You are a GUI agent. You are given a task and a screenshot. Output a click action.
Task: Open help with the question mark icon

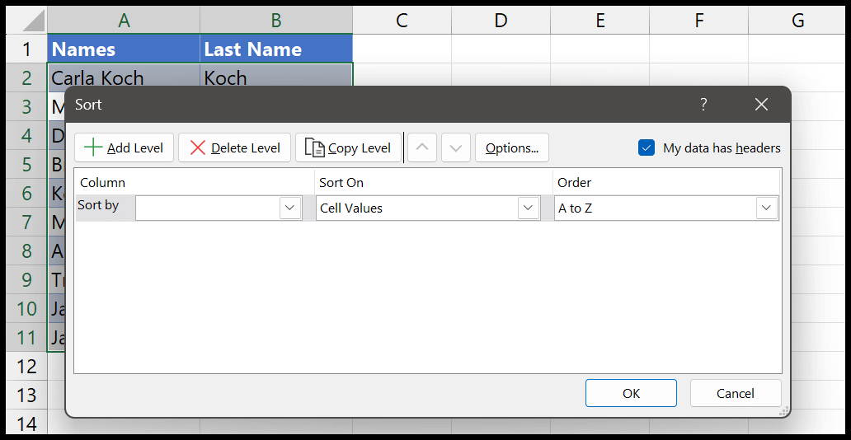703,105
